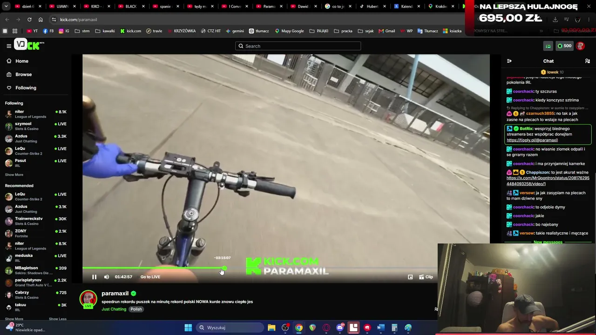Open the tipply.pl/@paramaxil link in chat
Screen dimensions: 596x335
pos(532,140)
